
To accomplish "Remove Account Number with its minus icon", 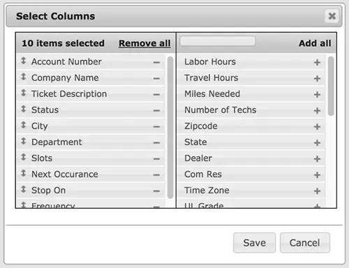I will pyautogui.click(x=156, y=62).
